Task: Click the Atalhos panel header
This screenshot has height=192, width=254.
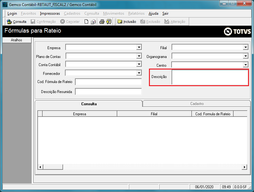Action: tap(17, 40)
